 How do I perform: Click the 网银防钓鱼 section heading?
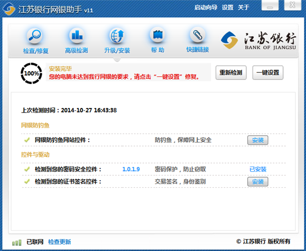click(x=35, y=125)
